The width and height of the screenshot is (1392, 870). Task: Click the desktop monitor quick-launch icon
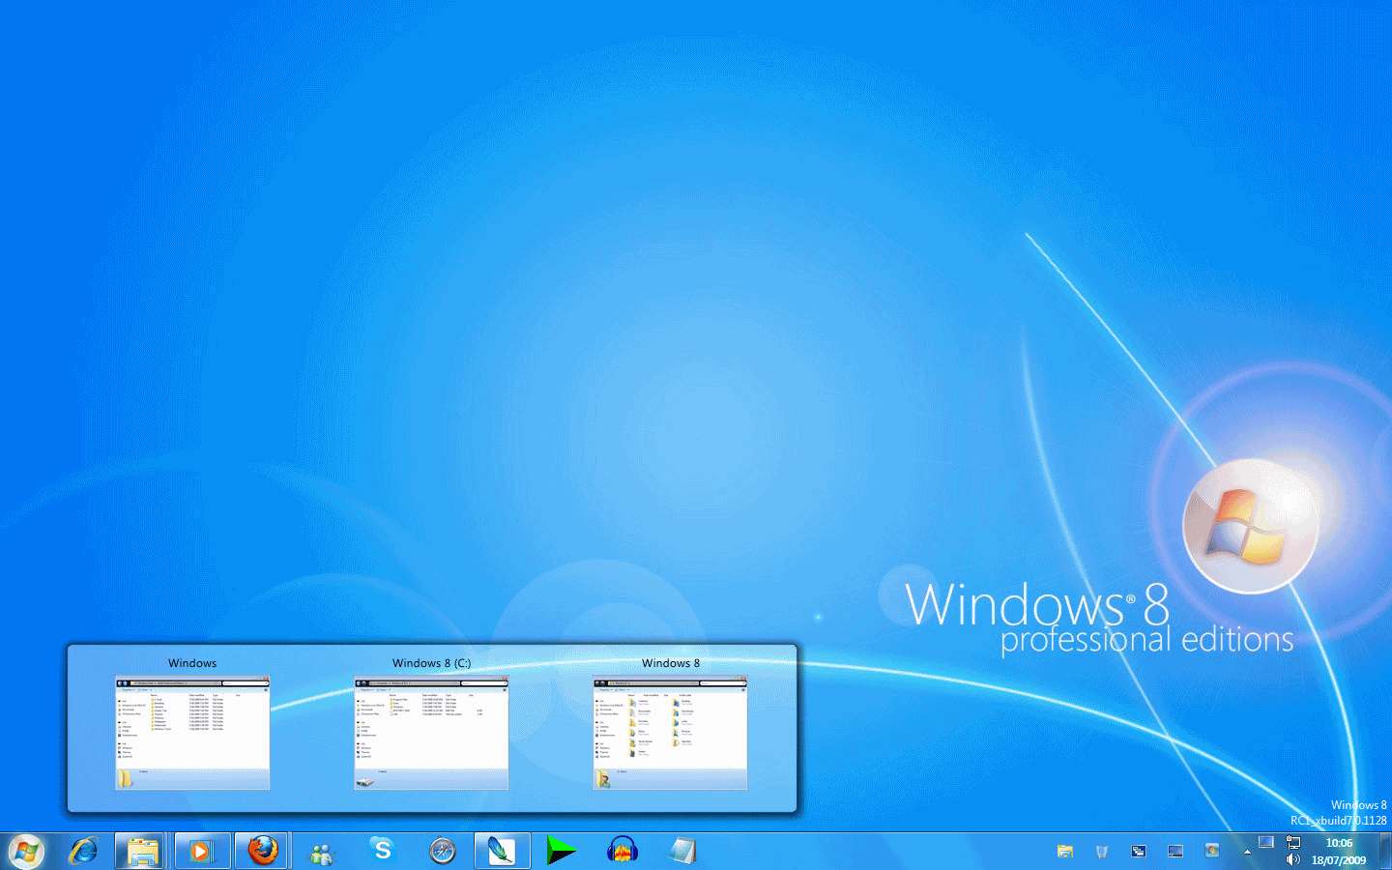pos(1175,852)
